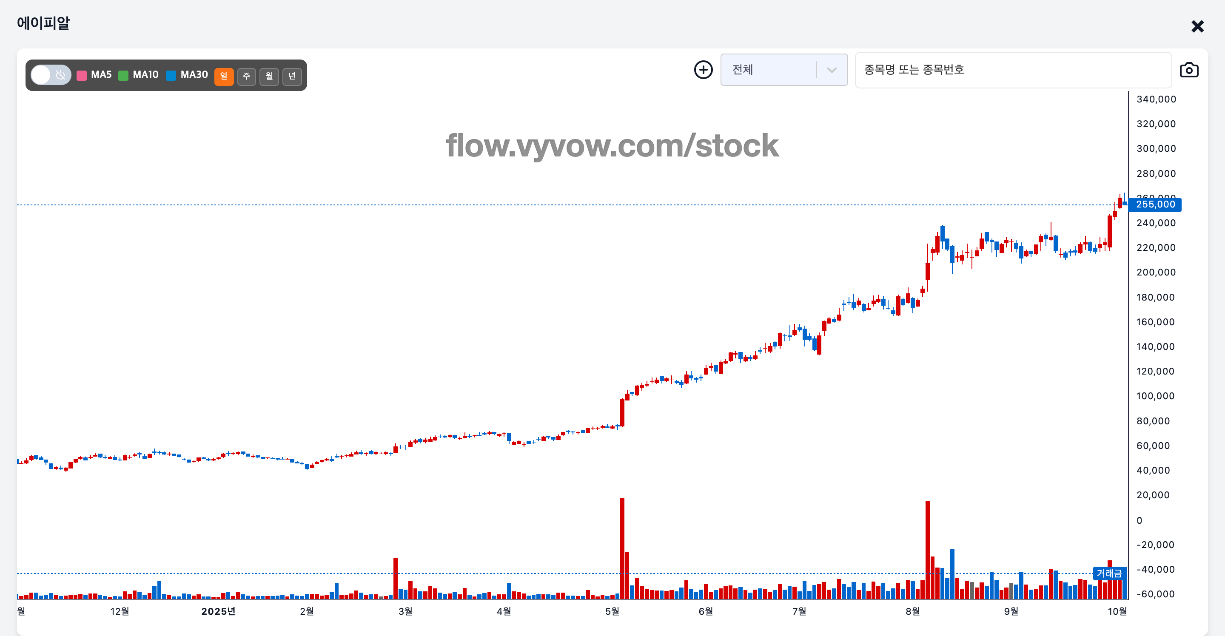The image size is (1225, 636).
Task: Select the daily 일 chart interval
Action: (223, 76)
